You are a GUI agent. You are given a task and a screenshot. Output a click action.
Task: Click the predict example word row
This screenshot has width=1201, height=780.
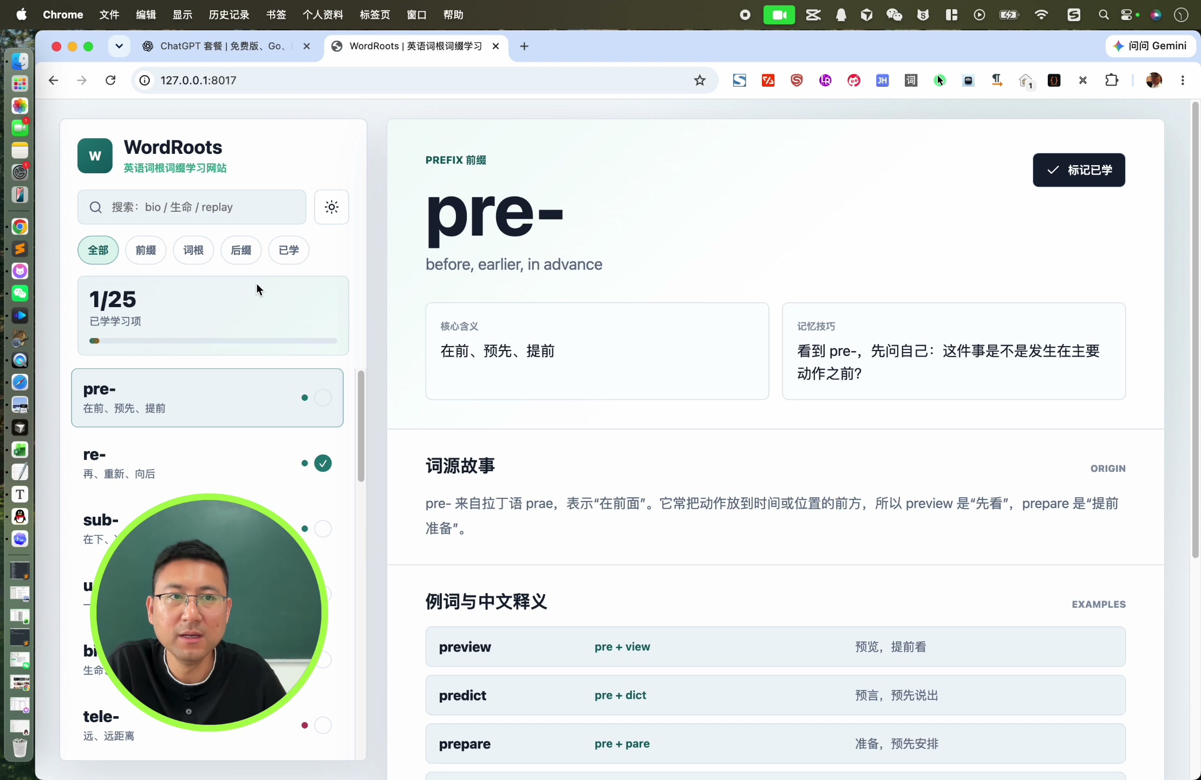coord(775,695)
